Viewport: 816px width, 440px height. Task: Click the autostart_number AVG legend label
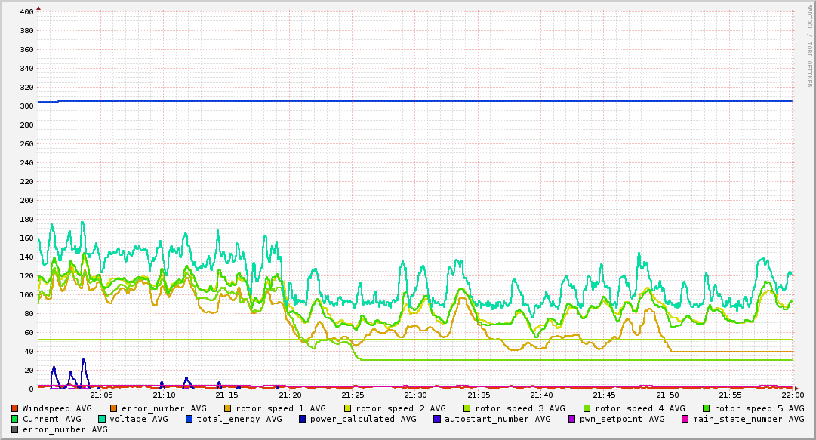(497, 419)
